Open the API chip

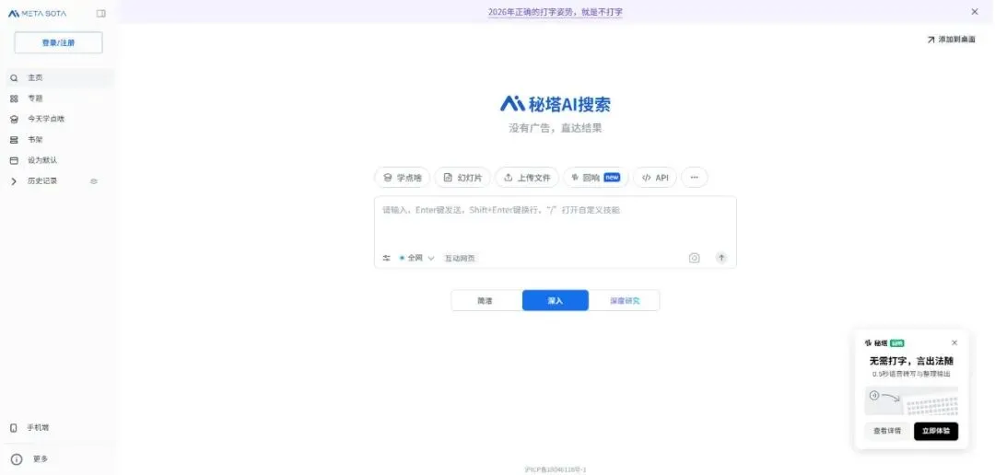pos(655,178)
